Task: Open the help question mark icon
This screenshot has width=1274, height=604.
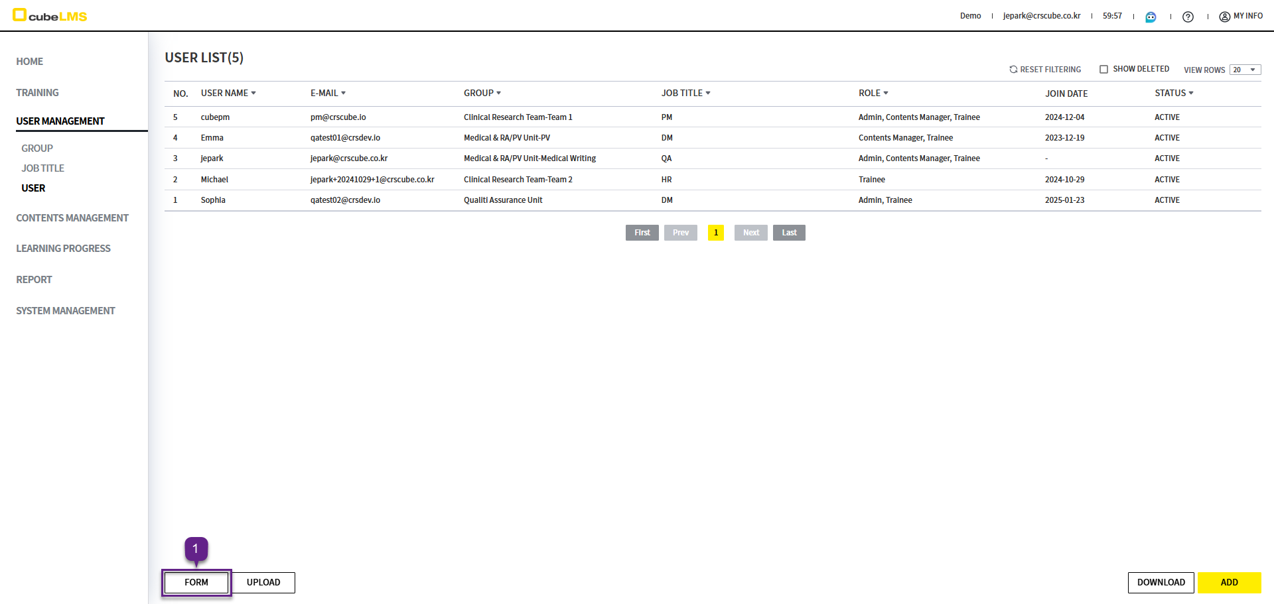Action: click(x=1188, y=17)
